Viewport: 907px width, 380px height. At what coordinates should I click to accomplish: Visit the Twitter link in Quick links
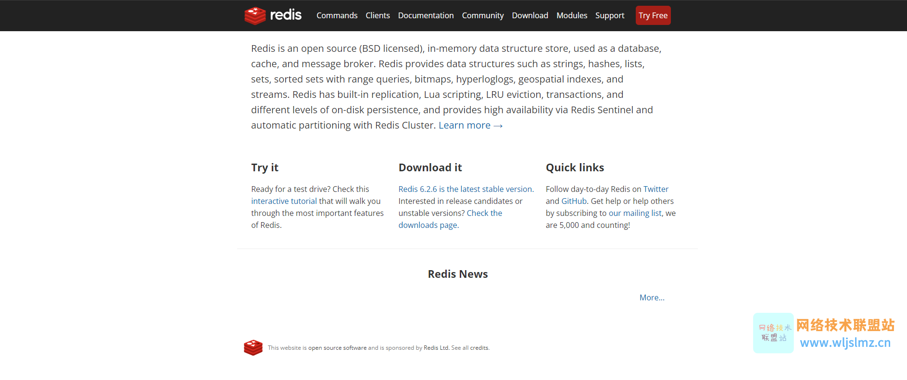[x=656, y=189]
